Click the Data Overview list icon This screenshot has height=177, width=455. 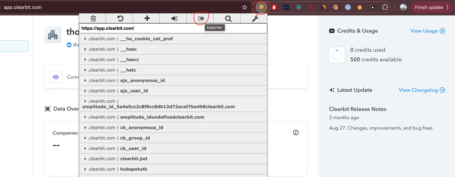click(48, 109)
